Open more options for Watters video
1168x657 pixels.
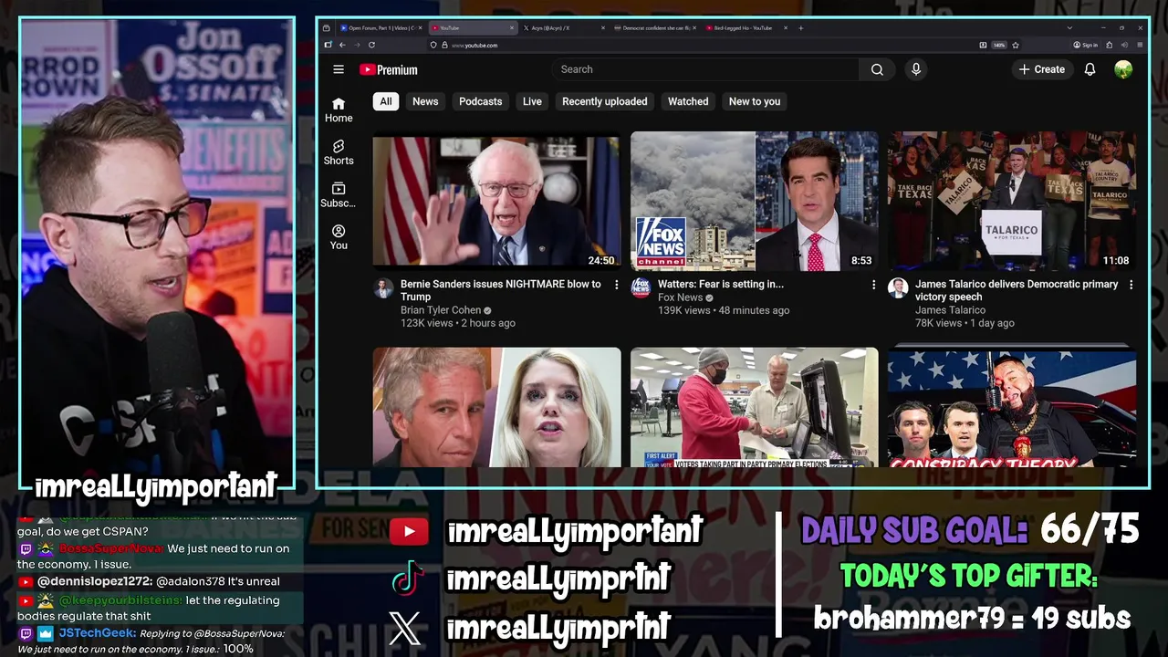point(873,285)
